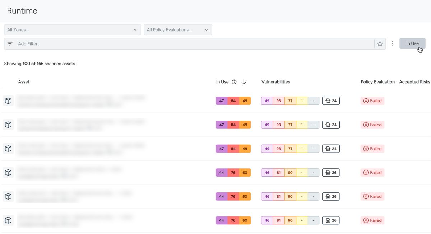Click the In Use sort arrow
The height and width of the screenshot is (234, 431).
pos(244,82)
